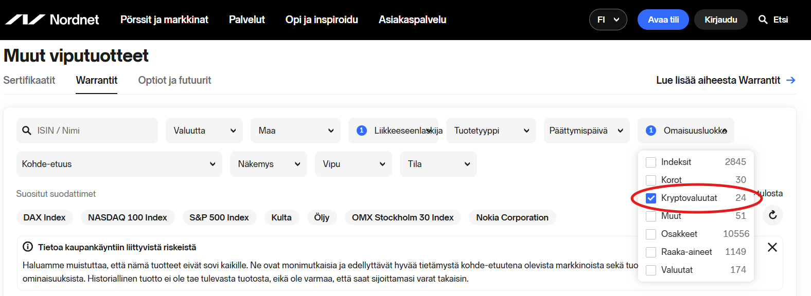Click the Muut viputuotteet heading

(x=76, y=55)
